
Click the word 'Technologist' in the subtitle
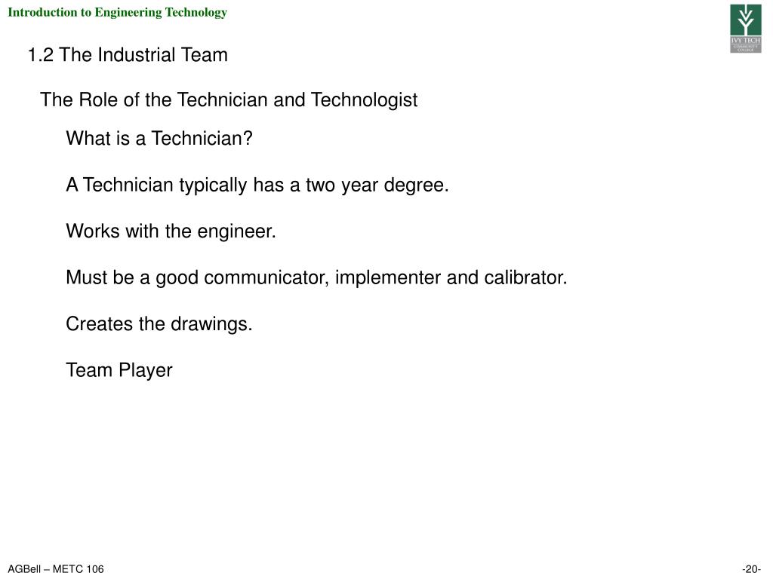(x=364, y=100)
